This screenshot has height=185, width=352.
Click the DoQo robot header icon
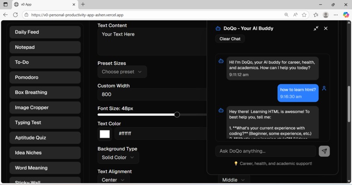(x=218, y=28)
